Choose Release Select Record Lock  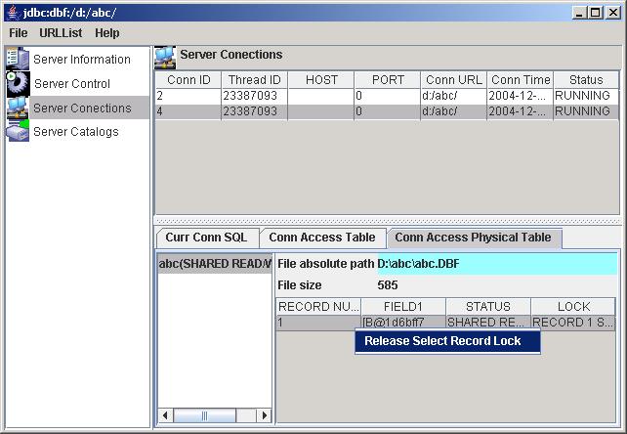(x=442, y=341)
